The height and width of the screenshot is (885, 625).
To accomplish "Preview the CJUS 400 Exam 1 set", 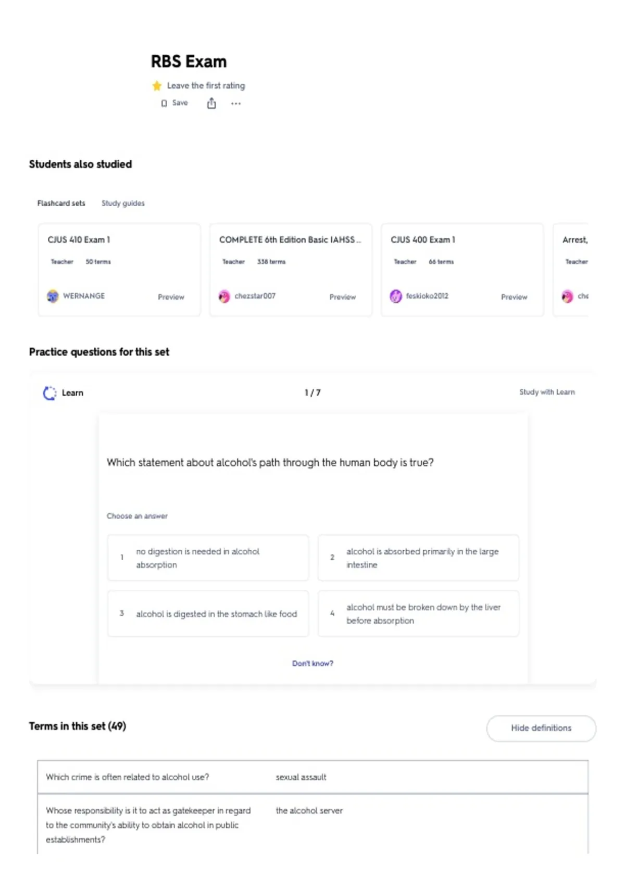I will pyautogui.click(x=514, y=297).
